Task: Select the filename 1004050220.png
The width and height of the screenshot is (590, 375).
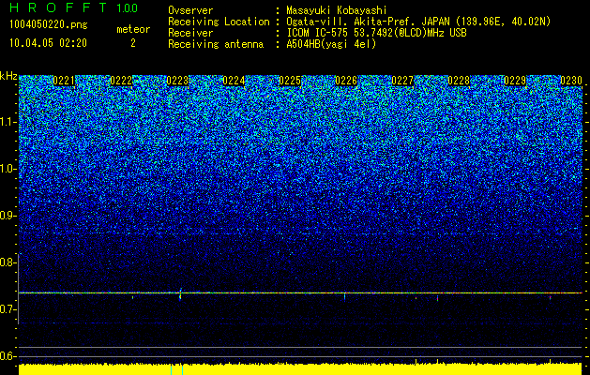Action: pyautogui.click(x=49, y=24)
